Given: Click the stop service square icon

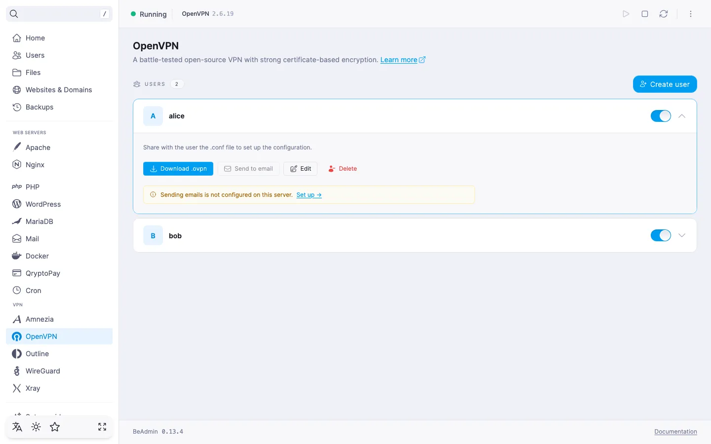Looking at the screenshot, I should coord(645,14).
